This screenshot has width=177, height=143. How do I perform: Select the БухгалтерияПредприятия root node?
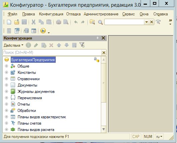point(33,60)
